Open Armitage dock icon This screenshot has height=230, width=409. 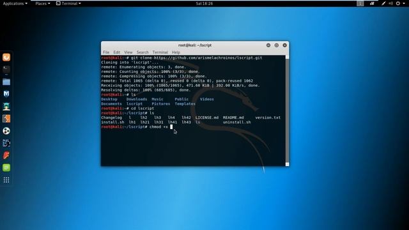6,107
